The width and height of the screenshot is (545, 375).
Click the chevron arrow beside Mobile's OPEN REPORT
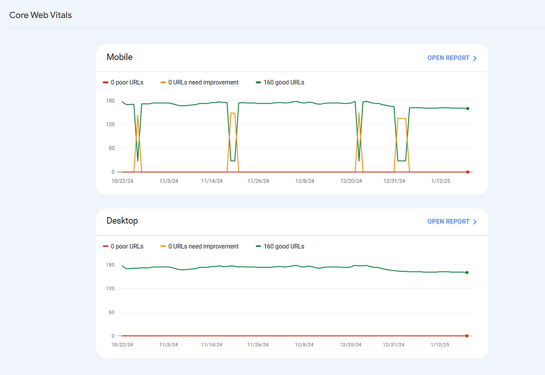475,58
